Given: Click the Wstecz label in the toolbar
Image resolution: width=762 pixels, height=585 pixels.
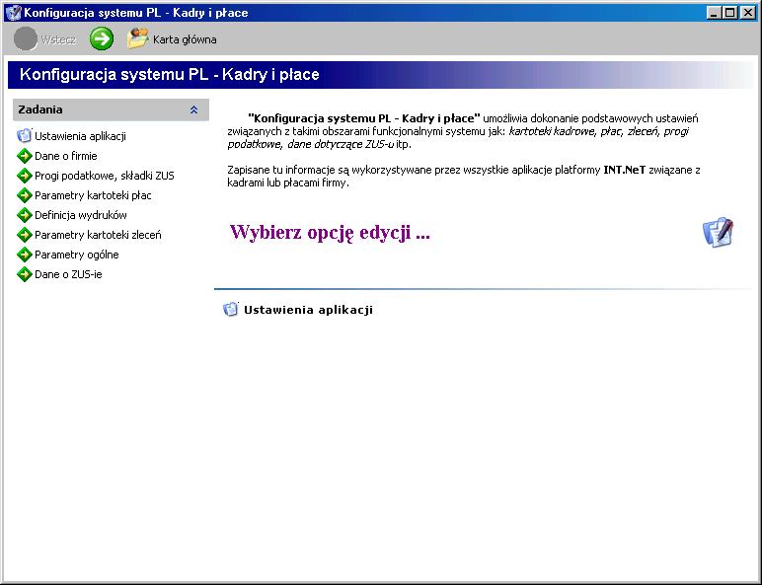Looking at the screenshot, I should point(58,39).
